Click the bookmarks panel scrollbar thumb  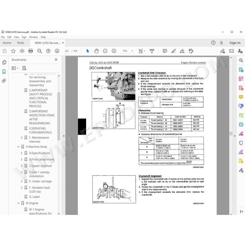tap(58, 117)
